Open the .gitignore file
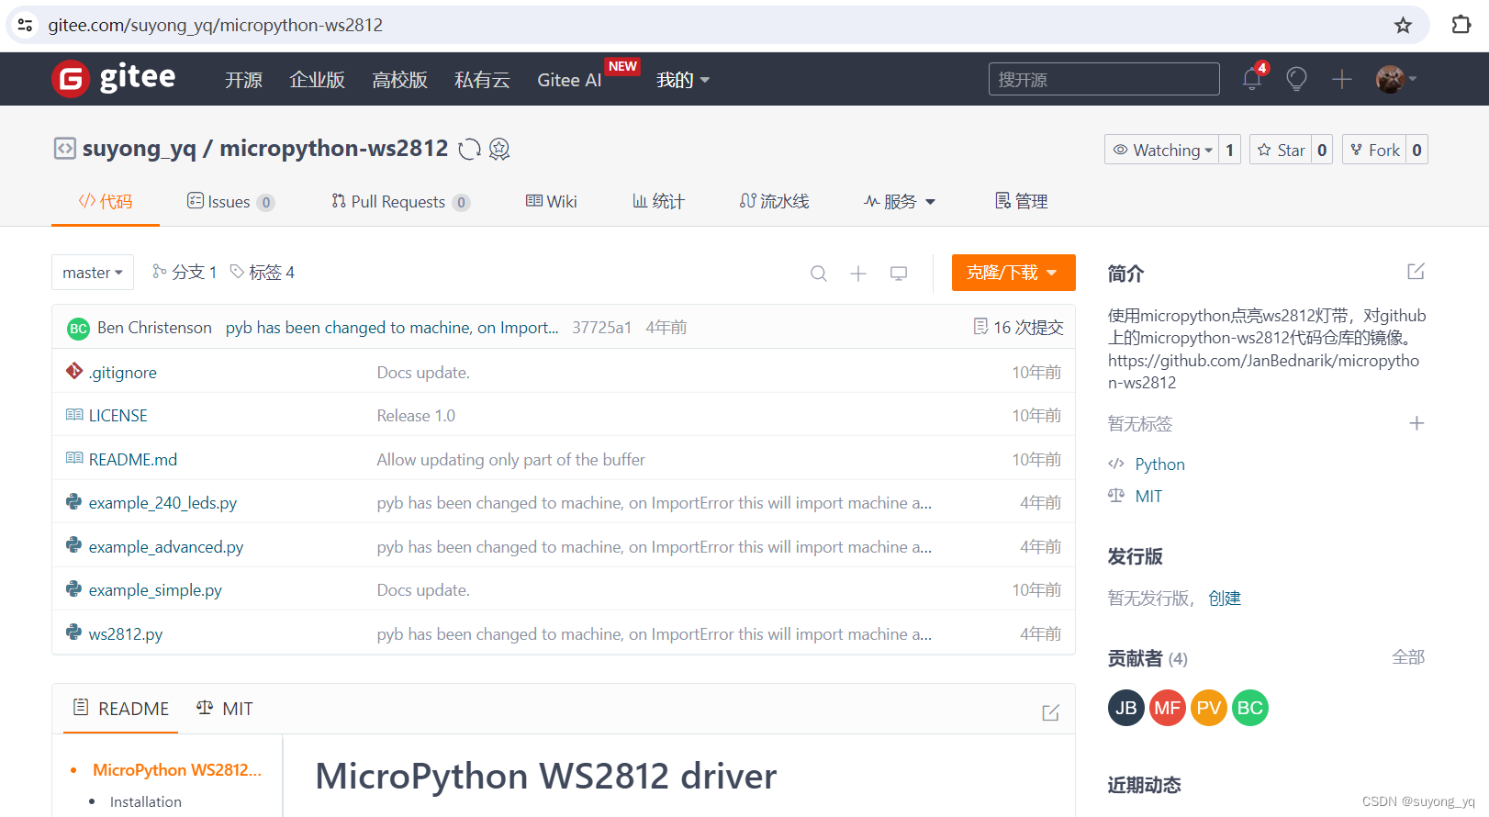Screen dimensions: 1489x817 [123, 373]
